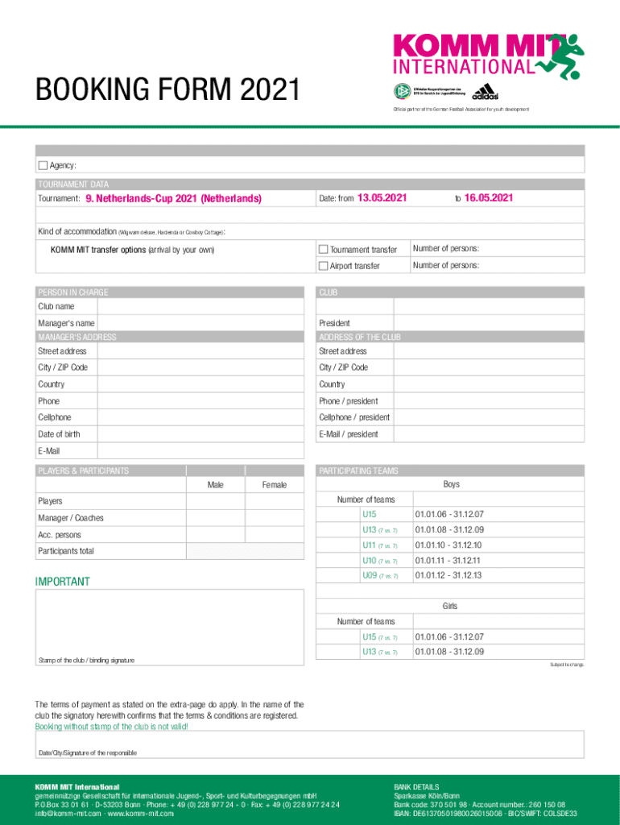Click the Manager's name field
Screen dimensions: 620x825
(200, 322)
